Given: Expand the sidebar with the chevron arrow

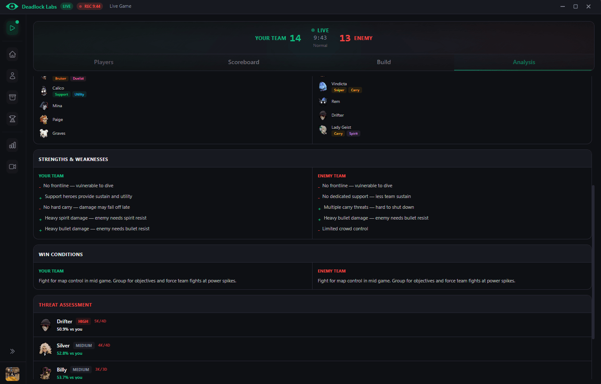Looking at the screenshot, I should (12, 351).
